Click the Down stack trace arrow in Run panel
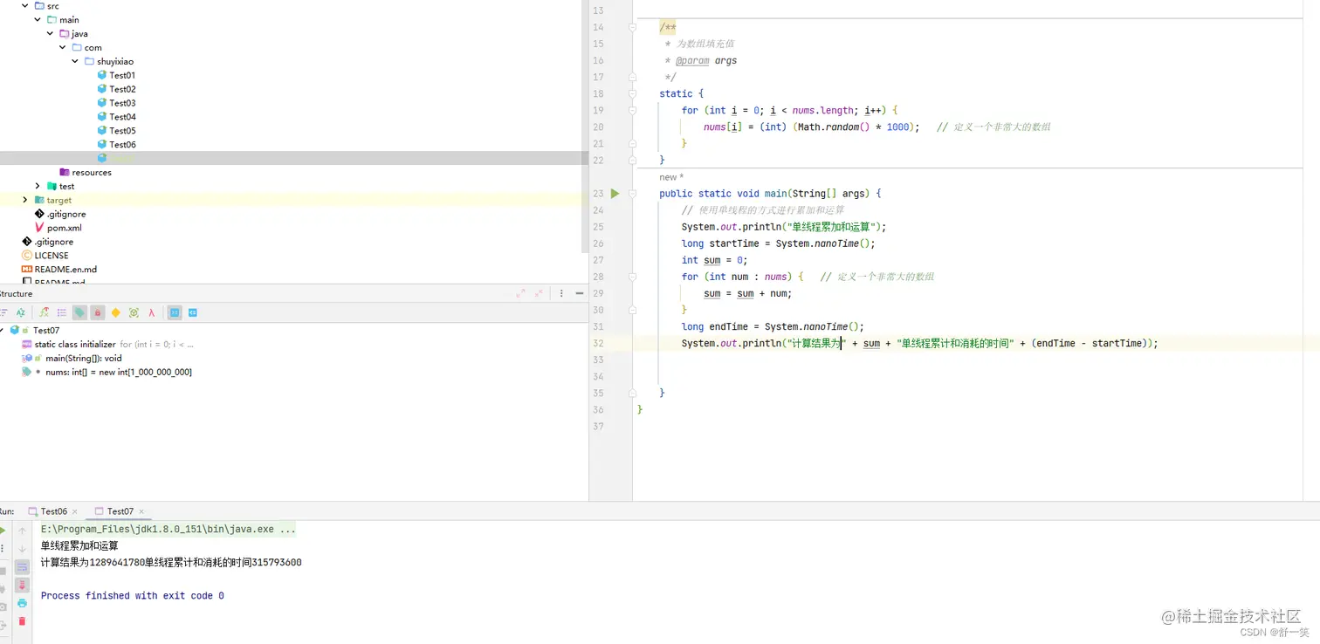1320x644 pixels. coord(23,549)
